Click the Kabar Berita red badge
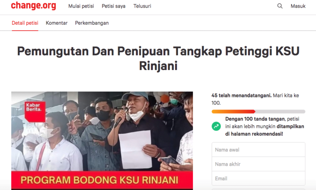 35,112
